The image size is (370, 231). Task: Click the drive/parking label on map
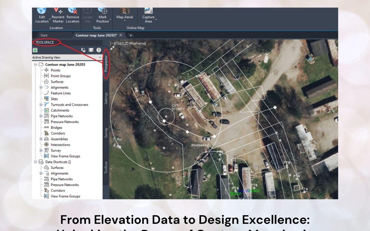[200, 145]
